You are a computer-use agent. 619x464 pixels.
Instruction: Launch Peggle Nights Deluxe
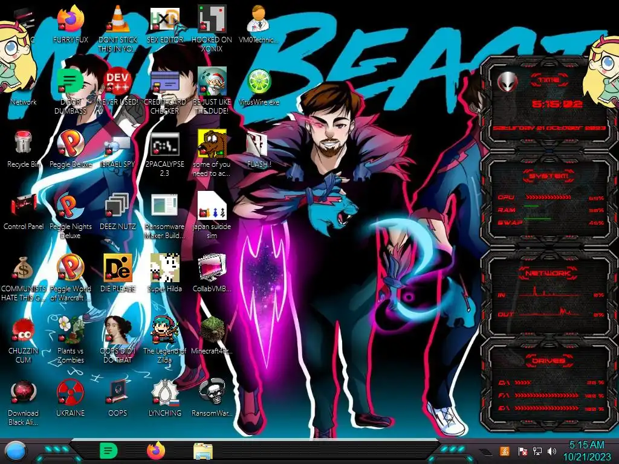(x=70, y=205)
